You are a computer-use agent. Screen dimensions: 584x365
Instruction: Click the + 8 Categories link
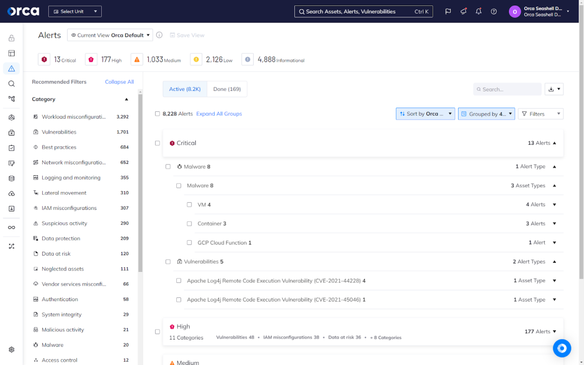pyautogui.click(x=386, y=337)
